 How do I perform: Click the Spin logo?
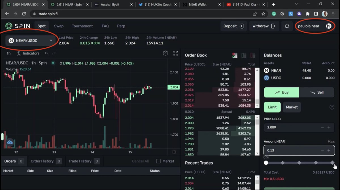point(18,26)
